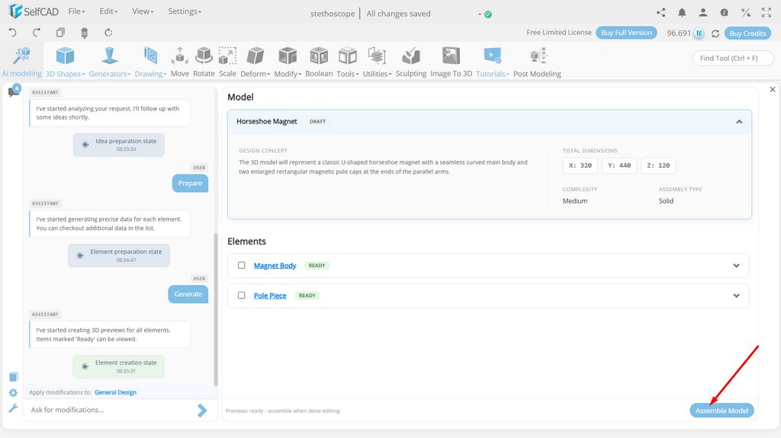Open the sidebar settings gear icon

pos(13,393)
